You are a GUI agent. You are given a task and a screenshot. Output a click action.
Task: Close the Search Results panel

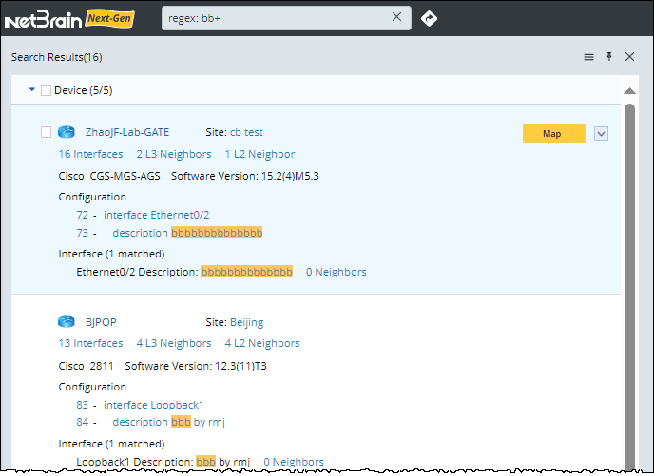629,57
